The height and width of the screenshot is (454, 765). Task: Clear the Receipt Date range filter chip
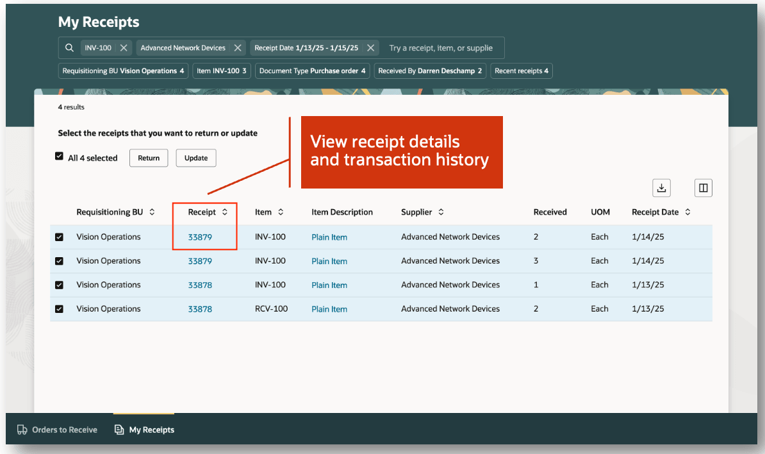[x=370, y=48]
